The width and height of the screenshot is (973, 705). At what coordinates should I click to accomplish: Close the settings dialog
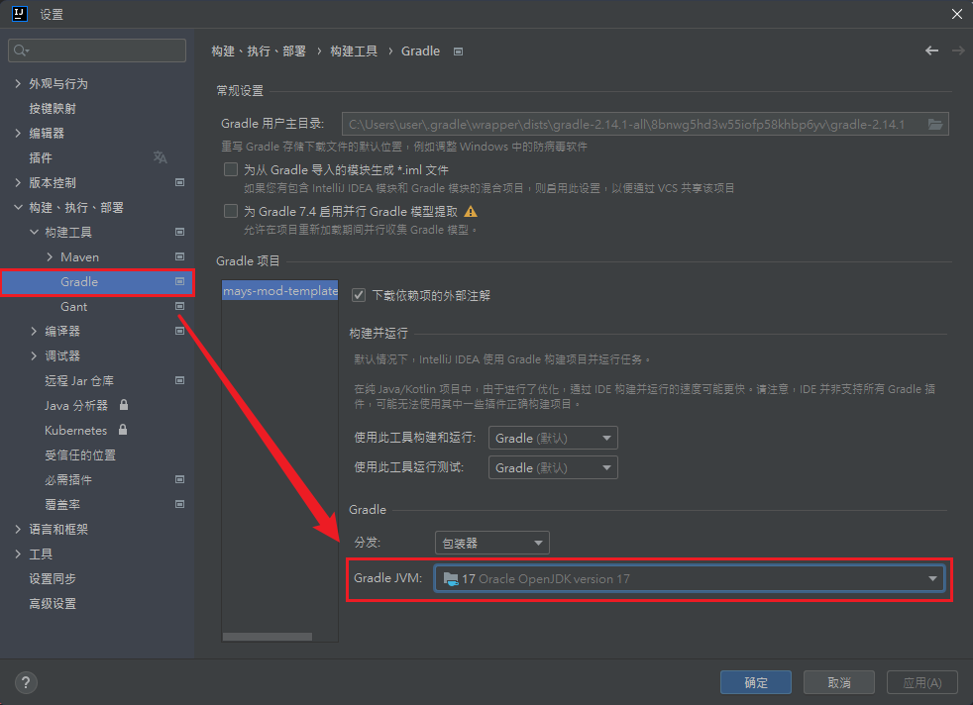pos(957,14)
